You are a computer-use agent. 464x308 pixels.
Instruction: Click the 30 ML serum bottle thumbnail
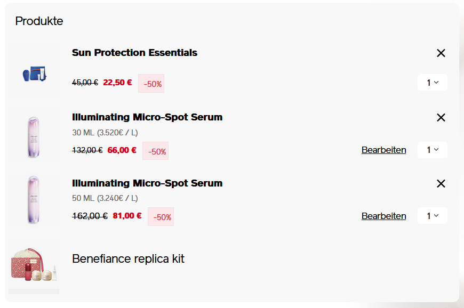pyautogui.click(x=33, y=137)
